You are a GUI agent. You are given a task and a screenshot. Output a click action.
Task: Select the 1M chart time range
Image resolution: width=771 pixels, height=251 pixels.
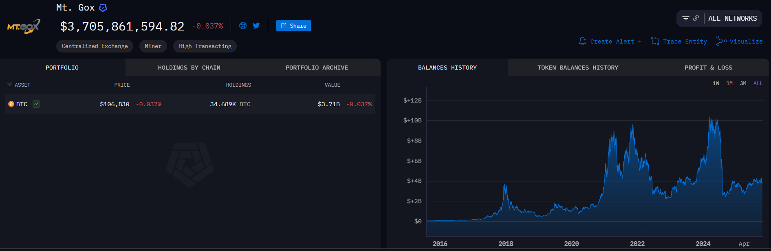coord(729,83)
